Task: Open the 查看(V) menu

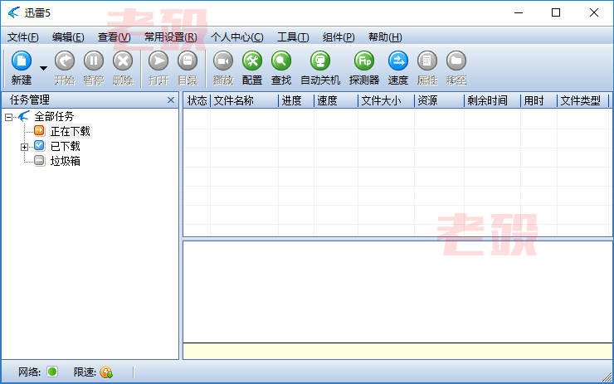Action: 114,37
